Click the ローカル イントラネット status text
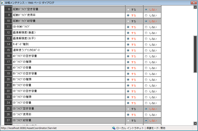This screenshot has height=131, width=198. [130, 128]
